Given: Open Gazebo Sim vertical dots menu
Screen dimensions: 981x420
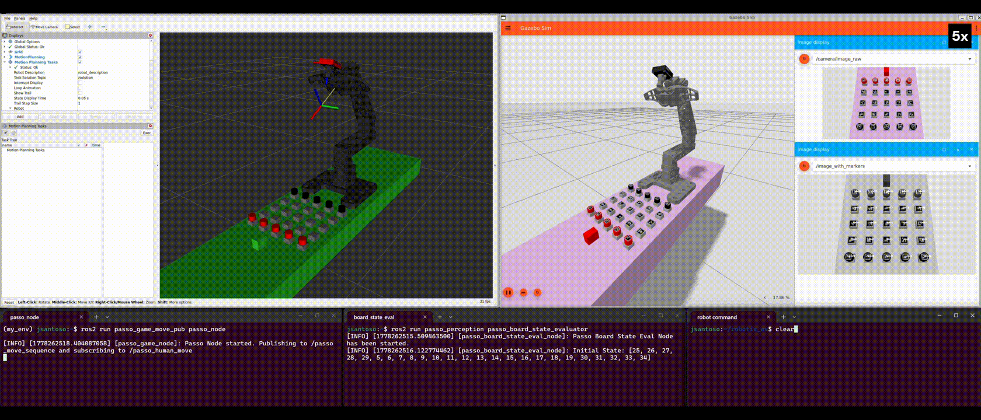Looking at the screenshot, I should pos(976,28).
